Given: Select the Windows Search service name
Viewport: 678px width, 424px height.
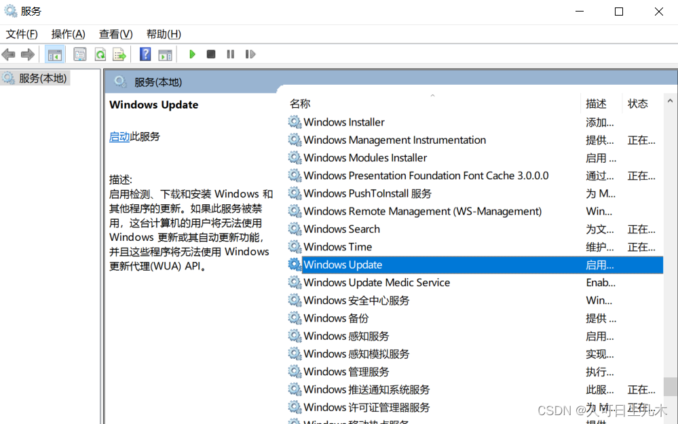Looking at the screenshot, I should coord(341,229).
